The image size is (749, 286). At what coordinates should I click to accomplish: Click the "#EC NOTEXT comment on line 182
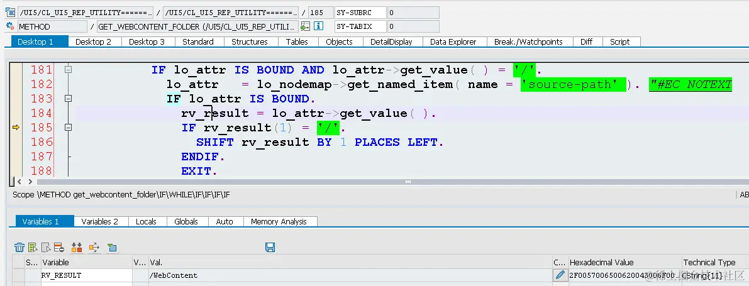tap(691, 84)
